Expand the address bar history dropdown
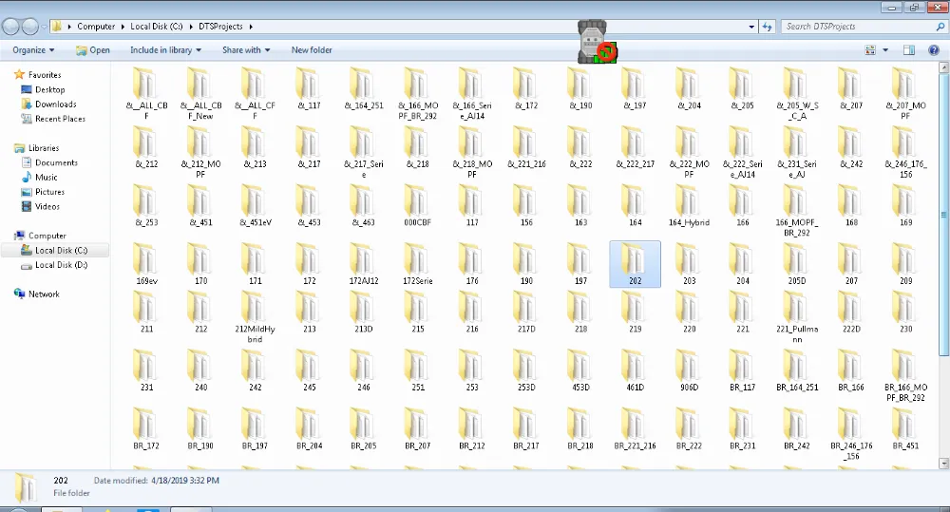The width and height of the screenshot is (950, 512). (x=751, y=27)
